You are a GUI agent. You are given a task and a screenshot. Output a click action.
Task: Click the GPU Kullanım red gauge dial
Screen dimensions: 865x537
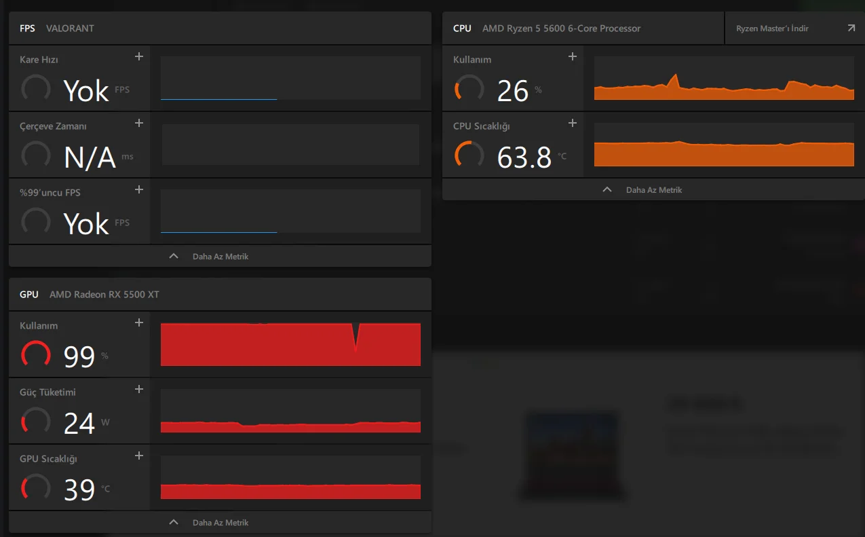[x=36, y=355]
